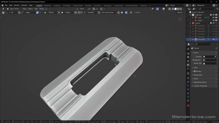Switch to the UV Editing workspace tab
Viewport: 219px width, 123px height.
66,5
